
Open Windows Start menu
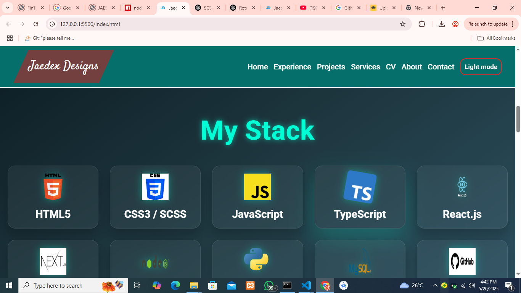pos(9,285)
